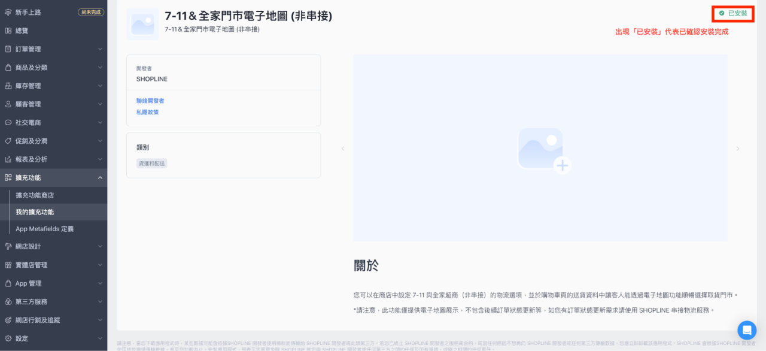Click the 開發者 label
766x351 pixels.
coord(144,68)
